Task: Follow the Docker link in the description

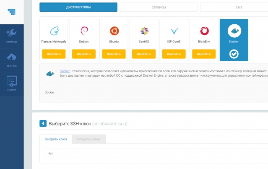Action: tap(65, 71)
